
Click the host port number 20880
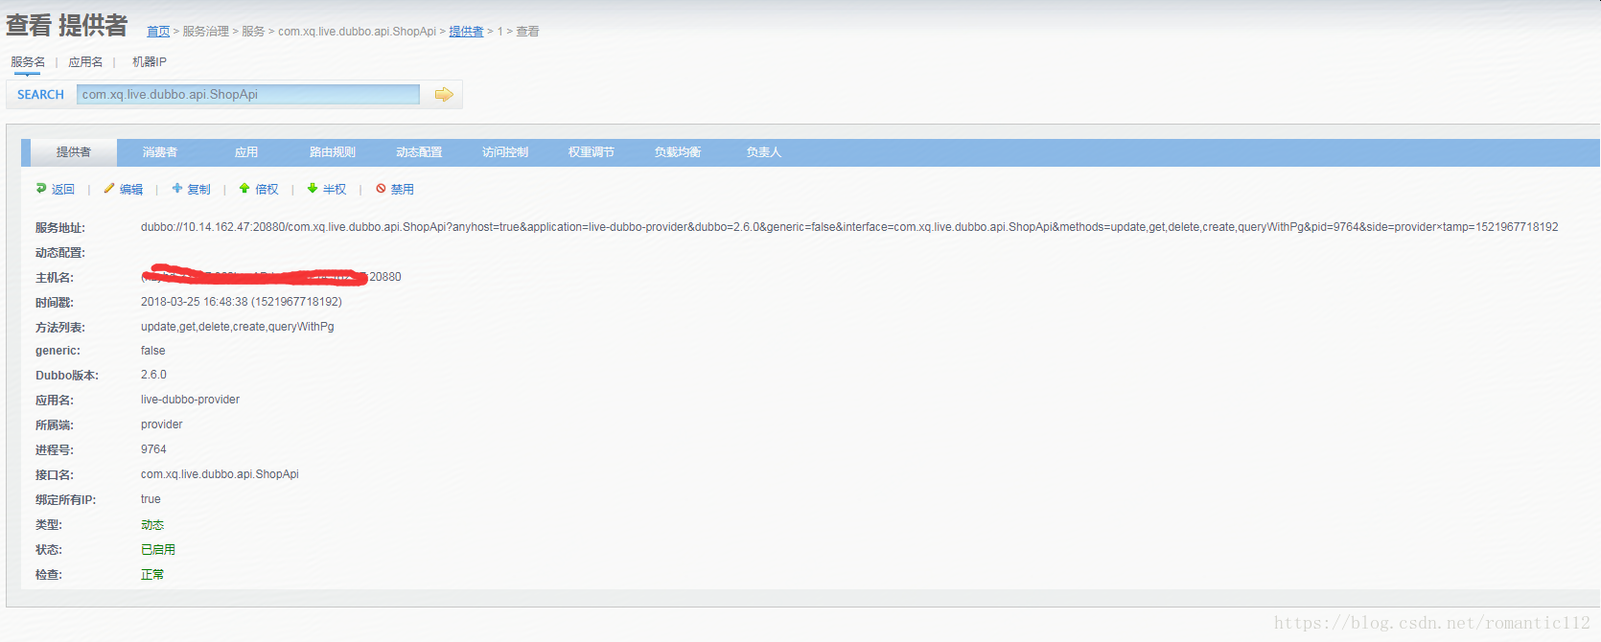pos(385,277)
